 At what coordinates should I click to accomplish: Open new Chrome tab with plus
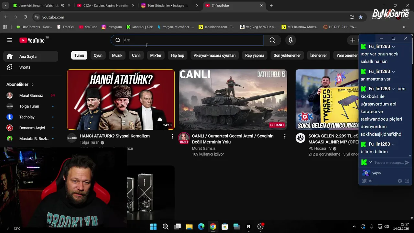coord(271,6)
